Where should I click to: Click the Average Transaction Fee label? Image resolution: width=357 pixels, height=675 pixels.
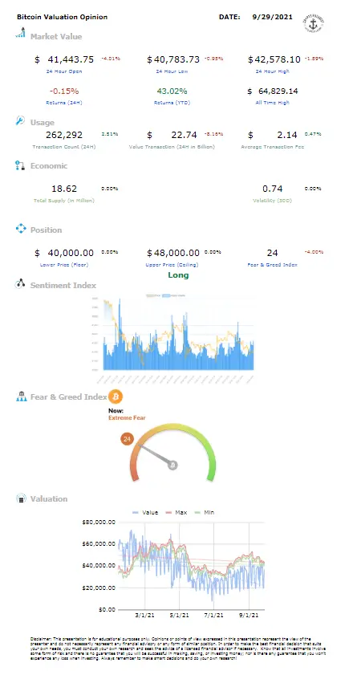[x=272, y=146]
